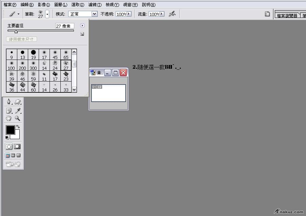Screen dimensions: 306x216
Task: Click the 使用樣本尺寸 button
Action: [x=21, y=39]
